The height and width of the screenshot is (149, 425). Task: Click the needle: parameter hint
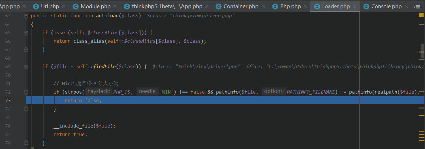pyautogui.click(x=148, y=92)
